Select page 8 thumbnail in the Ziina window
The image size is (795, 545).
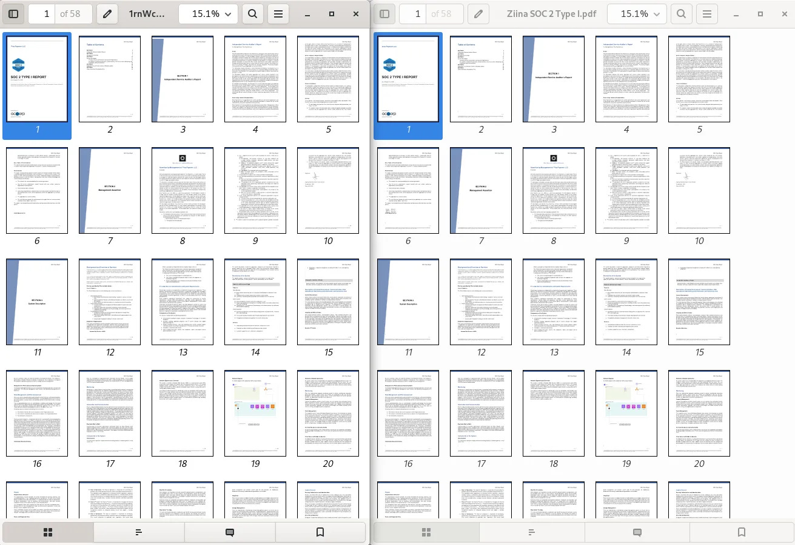pyautogui.click(x=554, y=191)
